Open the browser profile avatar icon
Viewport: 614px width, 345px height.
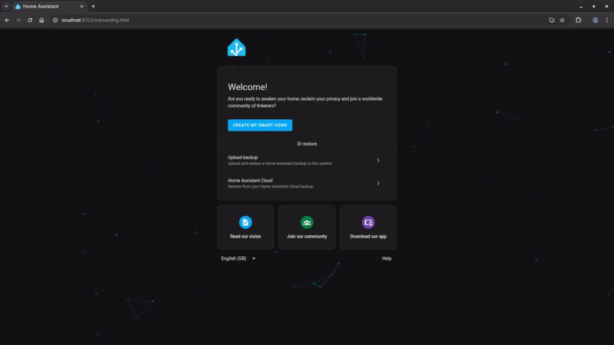click(595, 20)
